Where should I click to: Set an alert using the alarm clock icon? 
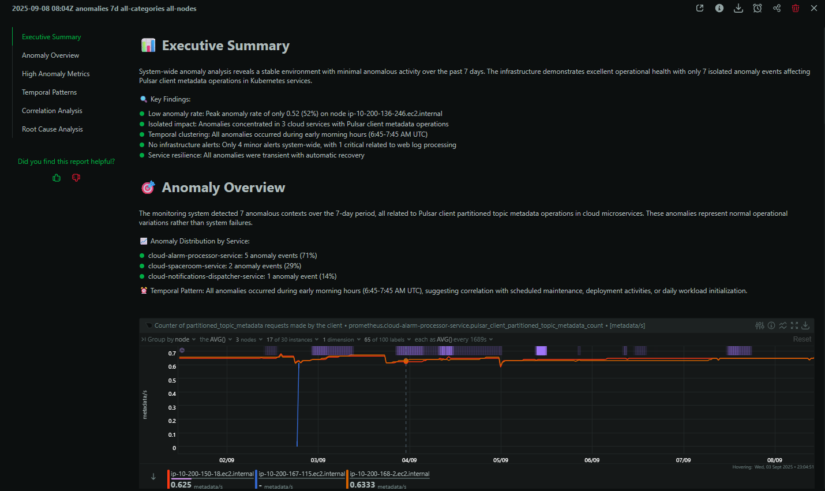757,8
